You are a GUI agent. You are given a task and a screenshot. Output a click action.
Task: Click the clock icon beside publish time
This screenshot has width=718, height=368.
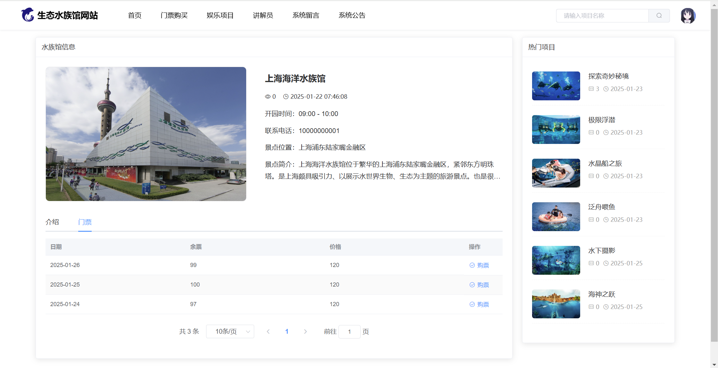click(x=286, y=96)
